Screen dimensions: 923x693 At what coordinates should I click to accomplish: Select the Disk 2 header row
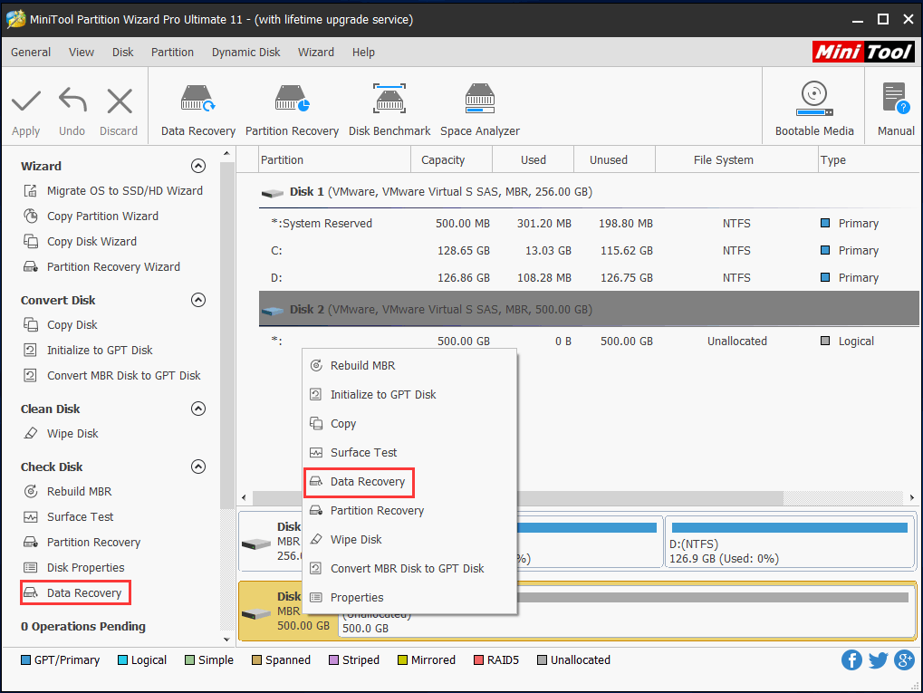[589, 309]
